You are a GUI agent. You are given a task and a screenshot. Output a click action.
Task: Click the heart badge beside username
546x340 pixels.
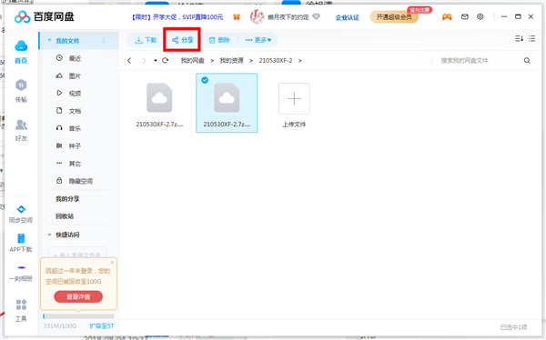(316, 16)
